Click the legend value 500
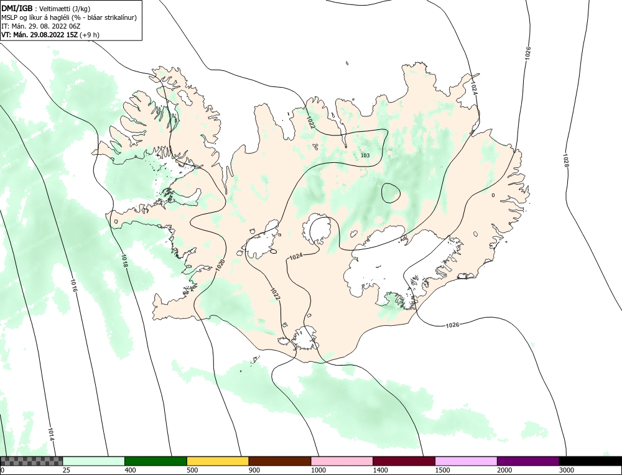 [192, 470]
